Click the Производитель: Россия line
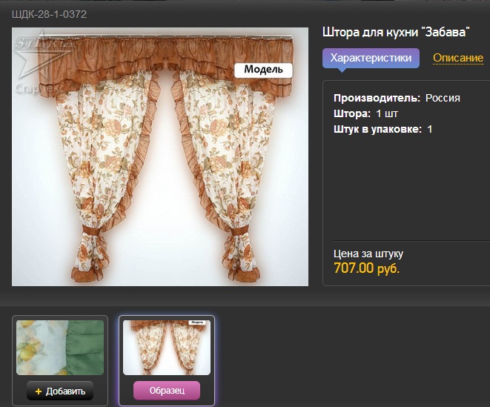This screenshot has width=490, height=407. 397,98
